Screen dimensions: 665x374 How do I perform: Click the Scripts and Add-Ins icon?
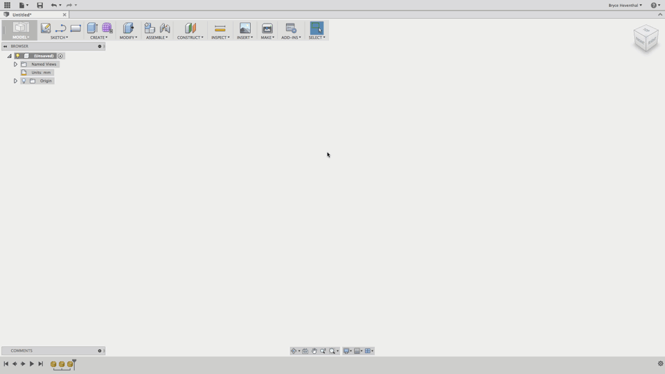click(x=291, y=28)
